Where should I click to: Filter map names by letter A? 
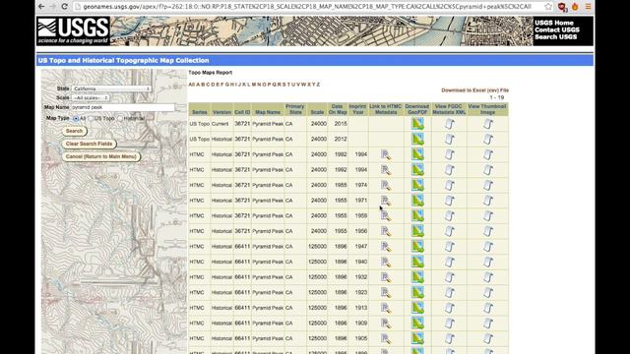coord(198,85)
